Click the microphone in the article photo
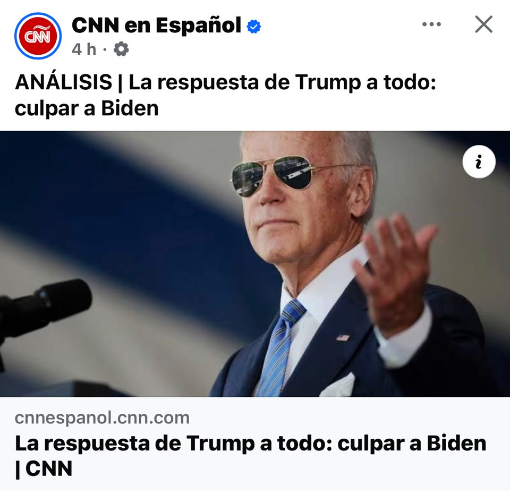This screenshot has height=494, width=510. (x=44, y=309)
